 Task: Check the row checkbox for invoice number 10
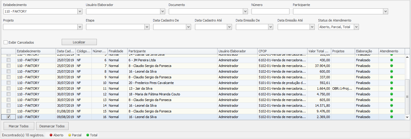[8, 83]
